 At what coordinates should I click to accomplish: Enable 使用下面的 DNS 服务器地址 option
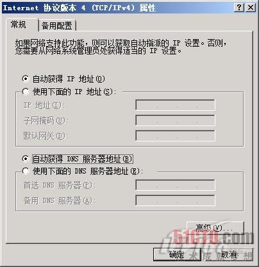tap(26, 171)
